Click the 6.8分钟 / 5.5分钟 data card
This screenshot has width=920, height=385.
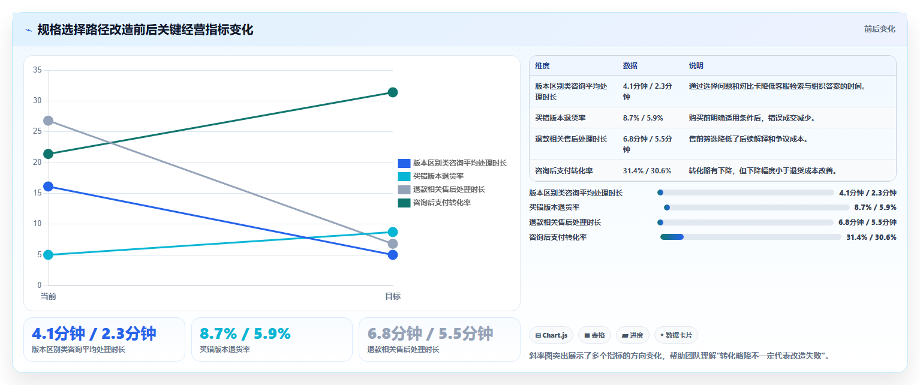tap(440, 339)
